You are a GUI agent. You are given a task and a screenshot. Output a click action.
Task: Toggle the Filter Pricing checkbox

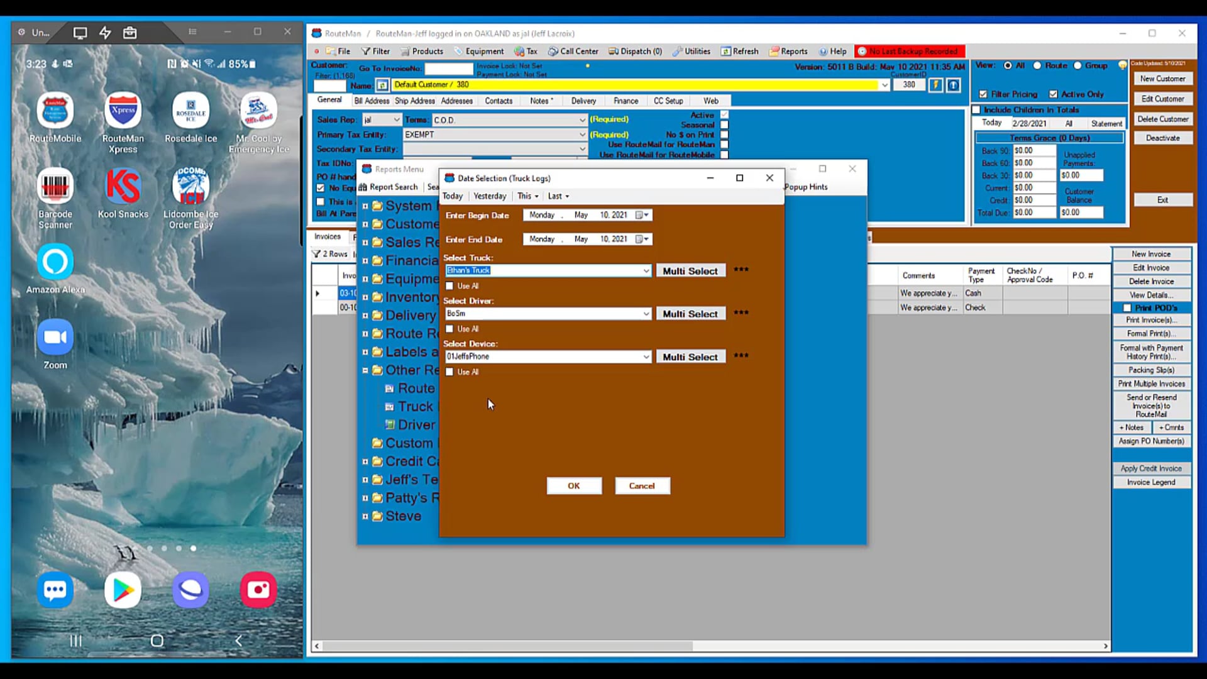tap(983, 94)
